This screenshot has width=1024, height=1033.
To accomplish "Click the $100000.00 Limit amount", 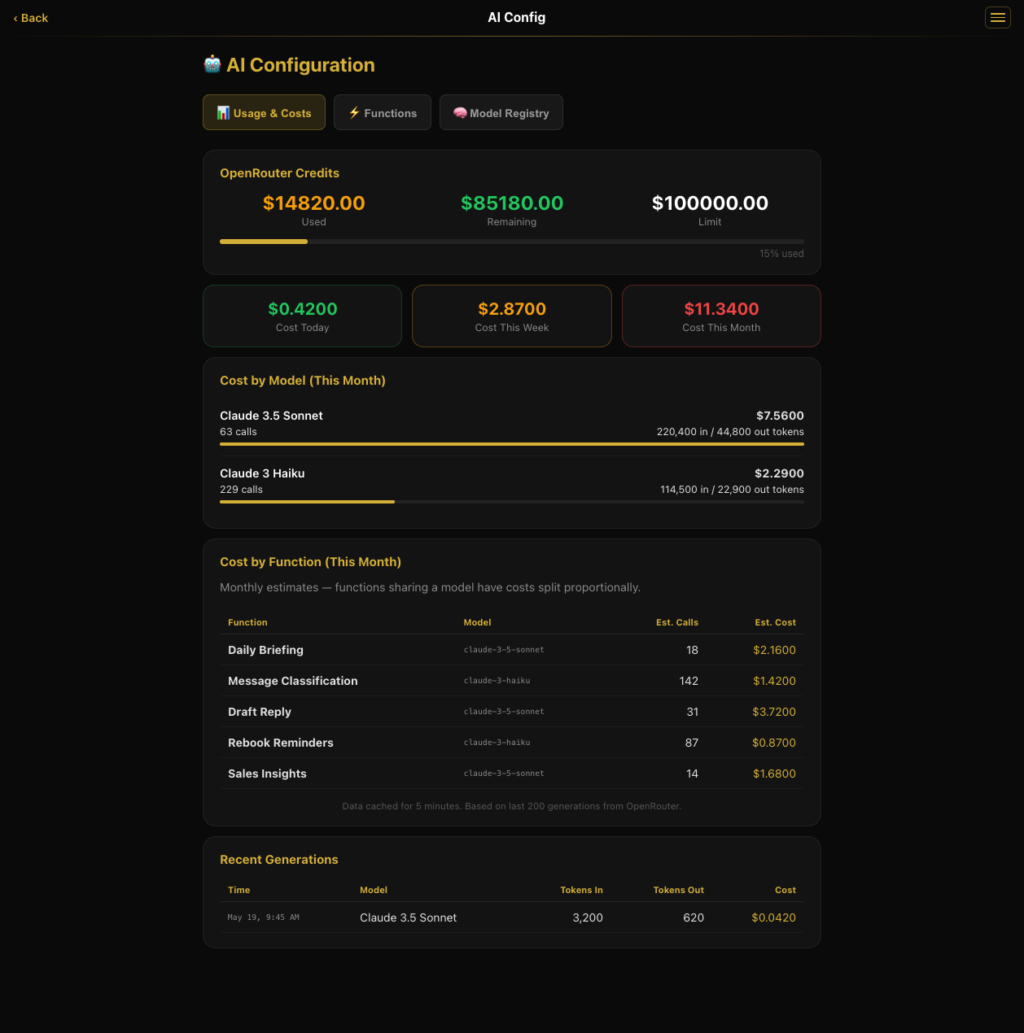I will click(x=710, y=203).
